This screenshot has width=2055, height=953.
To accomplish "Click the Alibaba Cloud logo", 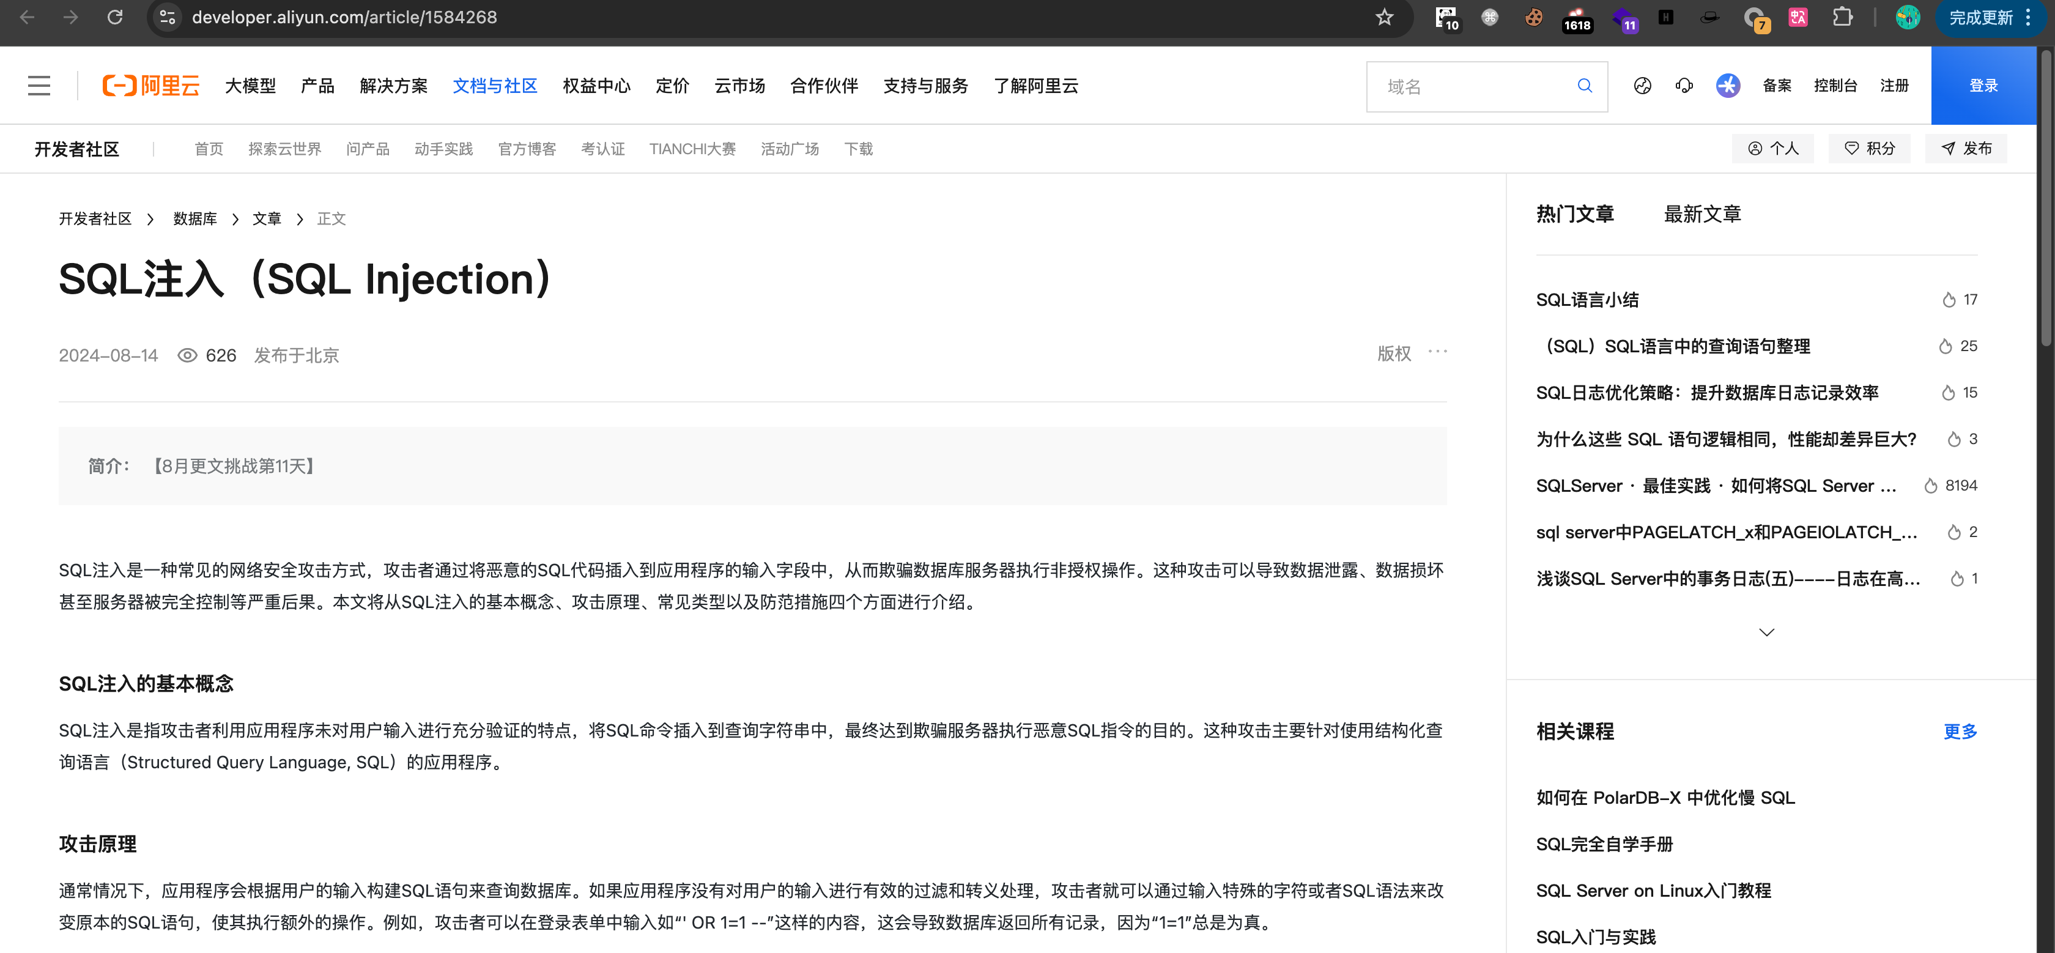I will tap(151, 86).
